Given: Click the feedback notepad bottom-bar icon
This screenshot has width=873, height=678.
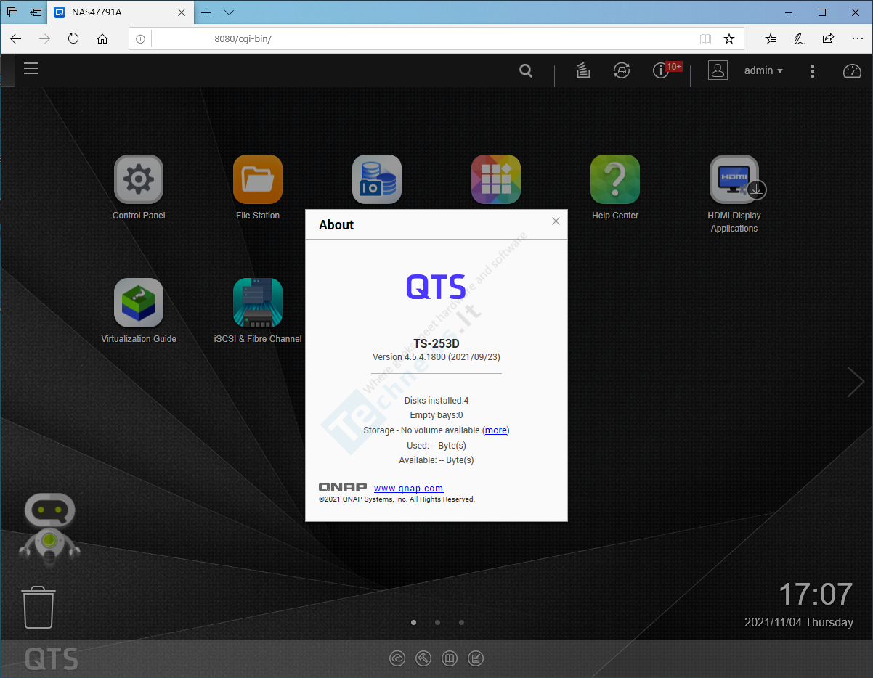Looking at the screenshot, I should point(476,658).
